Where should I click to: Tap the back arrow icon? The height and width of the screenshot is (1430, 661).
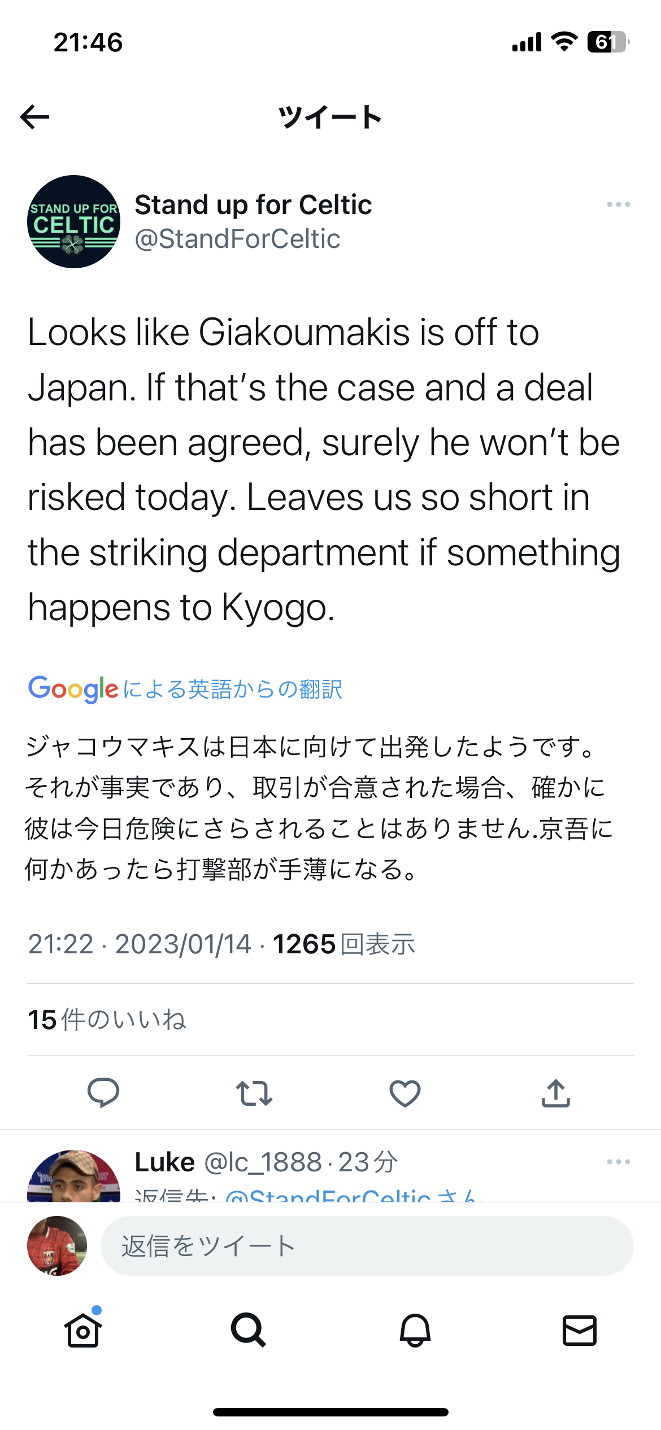[35, 117]
